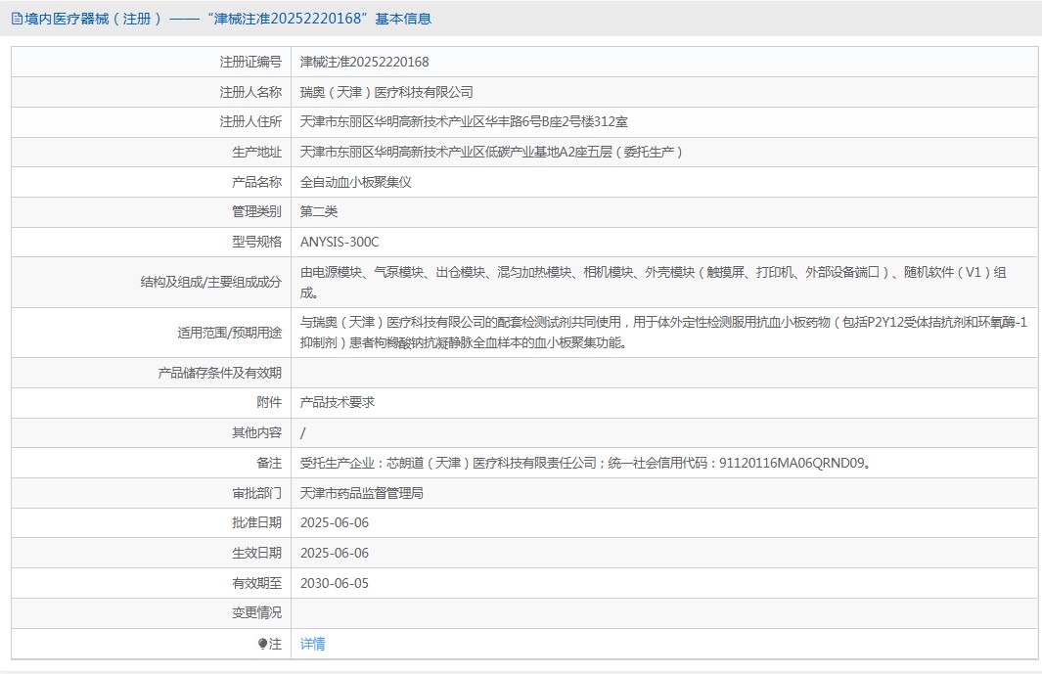This screenshot has height=674, width=1042.
Task: Click the remark text with credit code 91120116MA06QRND09
Action: click(x=585, y=463)
